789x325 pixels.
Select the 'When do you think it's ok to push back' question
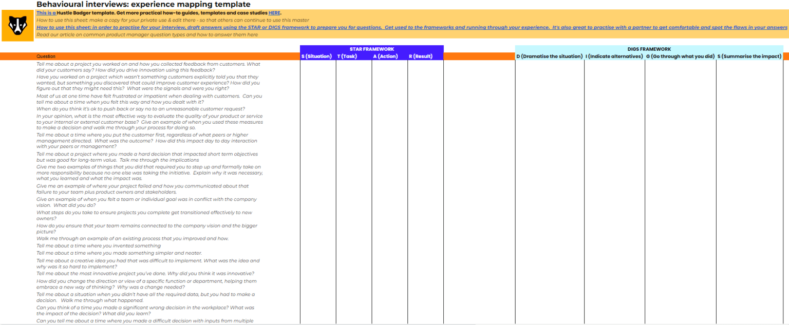[x=141, y=109]
